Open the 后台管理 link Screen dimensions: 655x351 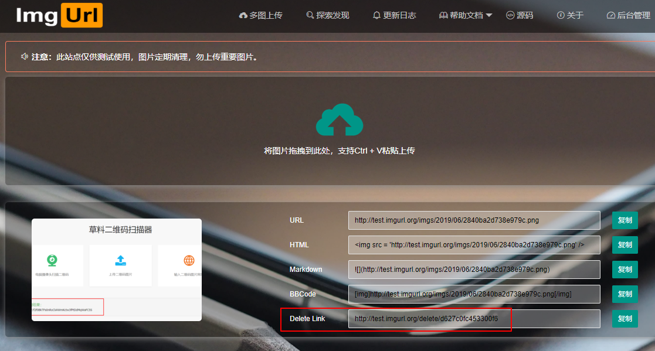633,15
